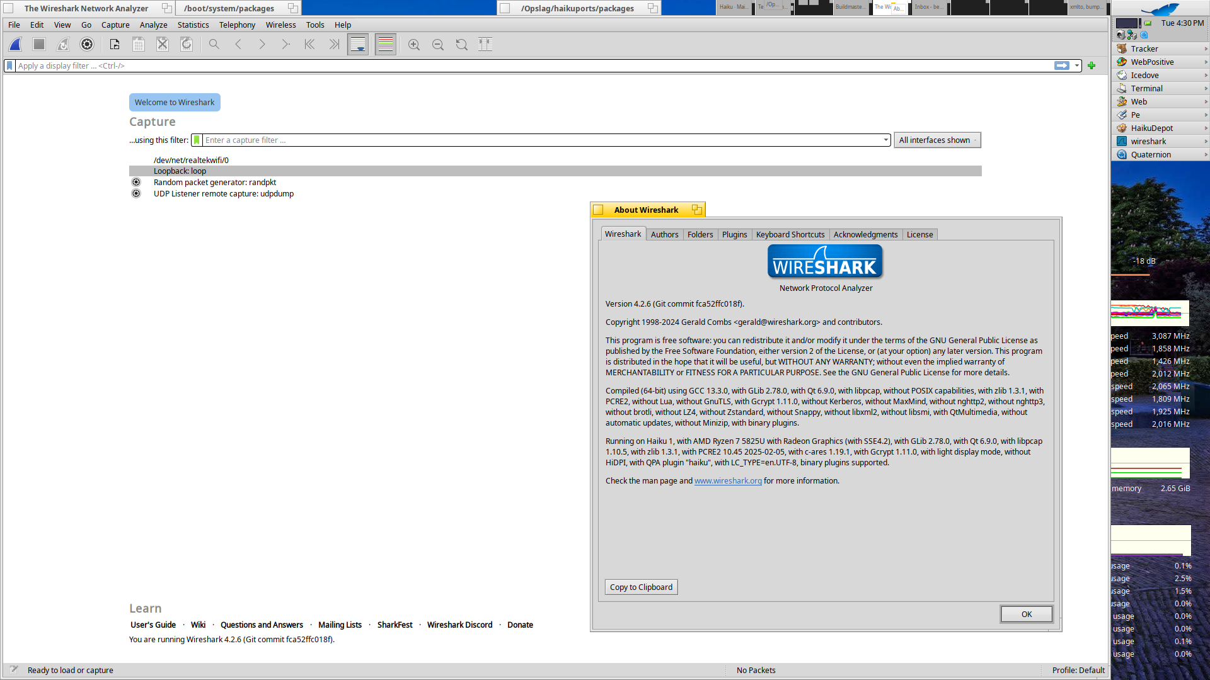This screenshot has height=680, width=1210.
Task: Click the find packet magnifier icon
Action: pyautogui.click(x=214, y=45)
